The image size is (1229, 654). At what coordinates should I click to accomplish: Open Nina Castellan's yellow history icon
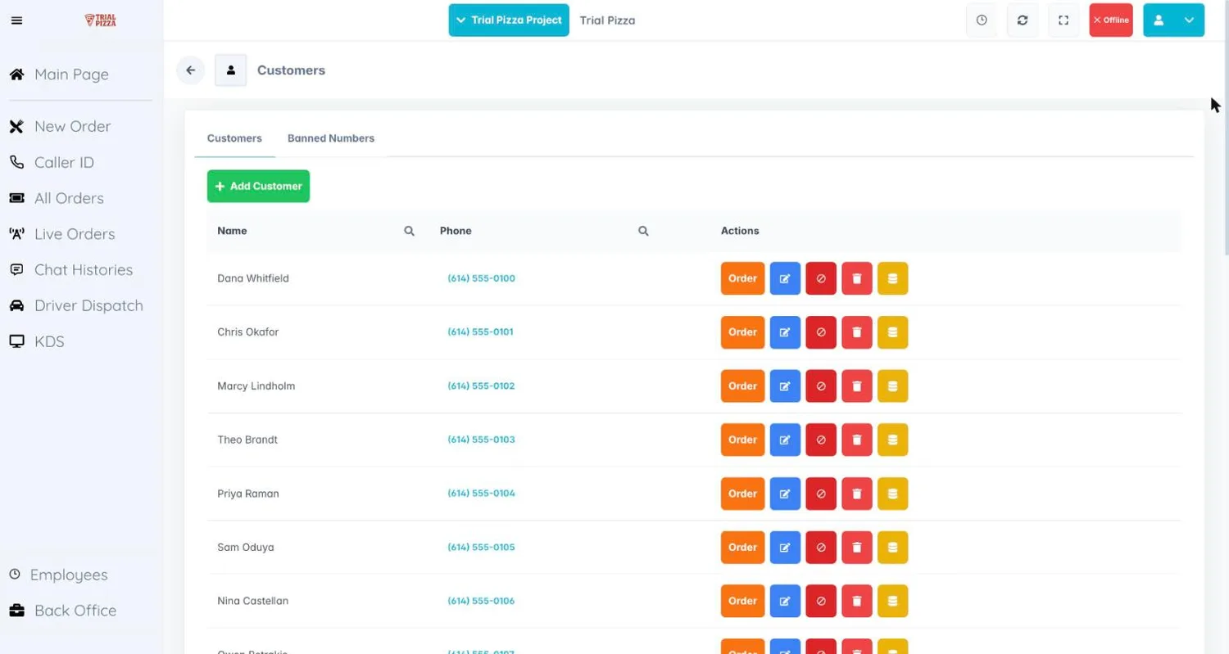click(893, 601)
